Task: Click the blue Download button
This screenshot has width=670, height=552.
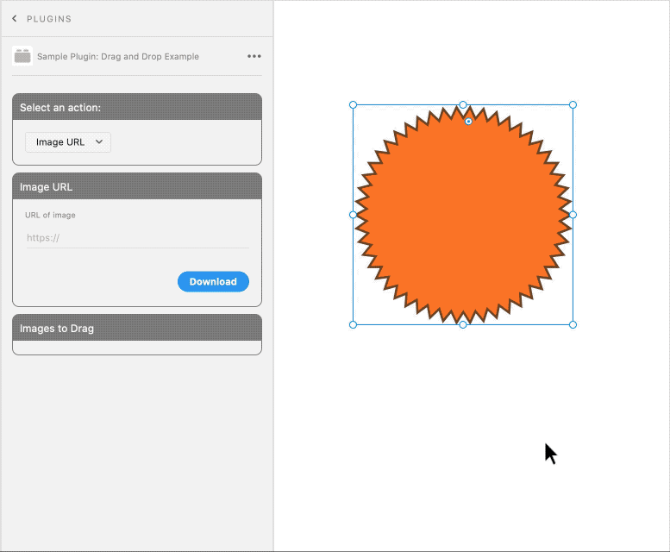Action: tap(213, 281)
